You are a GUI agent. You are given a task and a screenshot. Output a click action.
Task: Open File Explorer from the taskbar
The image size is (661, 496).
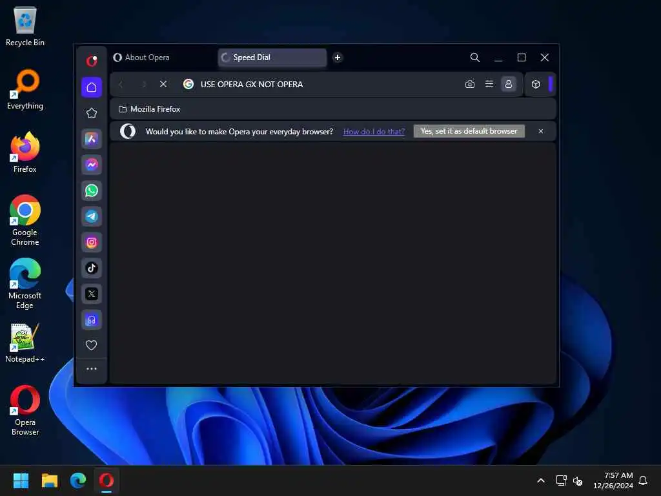pos(49,480)
